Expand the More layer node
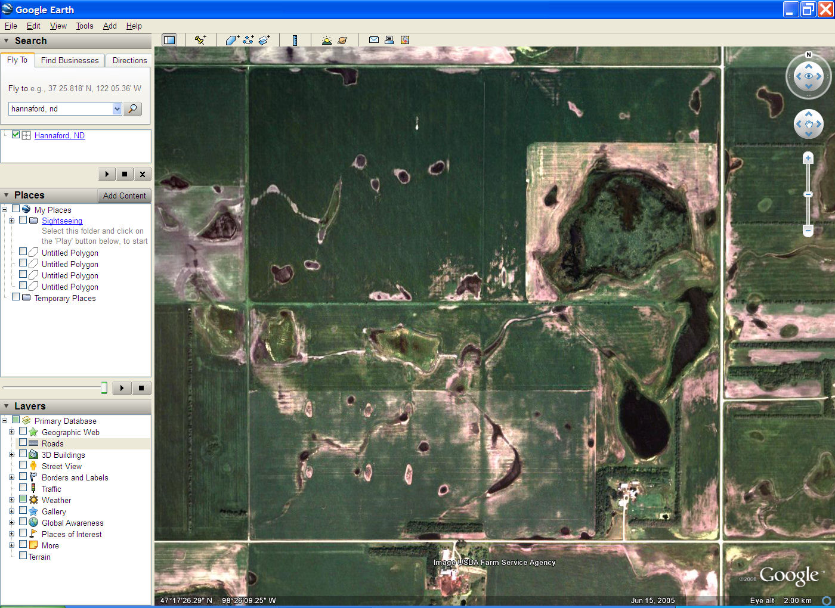Viewport: 835px width, 608px height. (11, 545)
